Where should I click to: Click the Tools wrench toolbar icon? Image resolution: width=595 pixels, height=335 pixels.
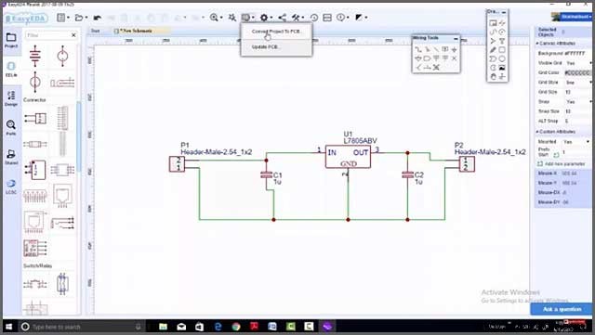click(x=296, y=18)
